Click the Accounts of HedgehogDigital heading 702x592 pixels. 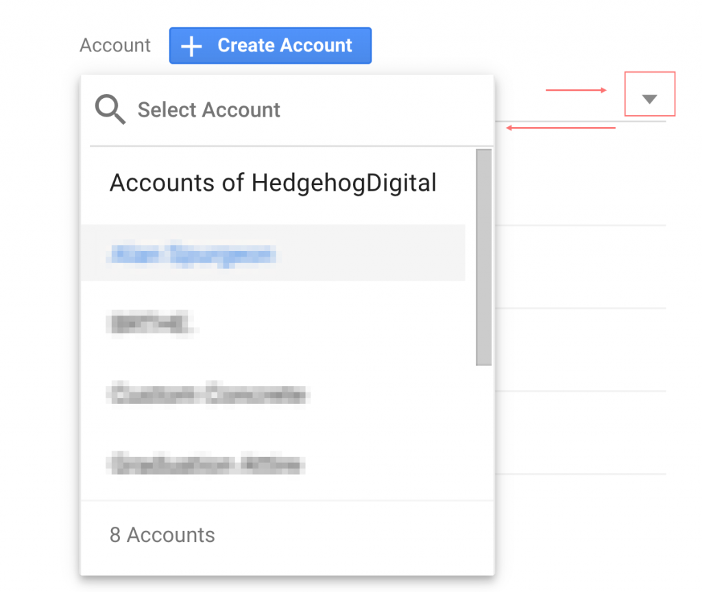[x=273, y=183]
